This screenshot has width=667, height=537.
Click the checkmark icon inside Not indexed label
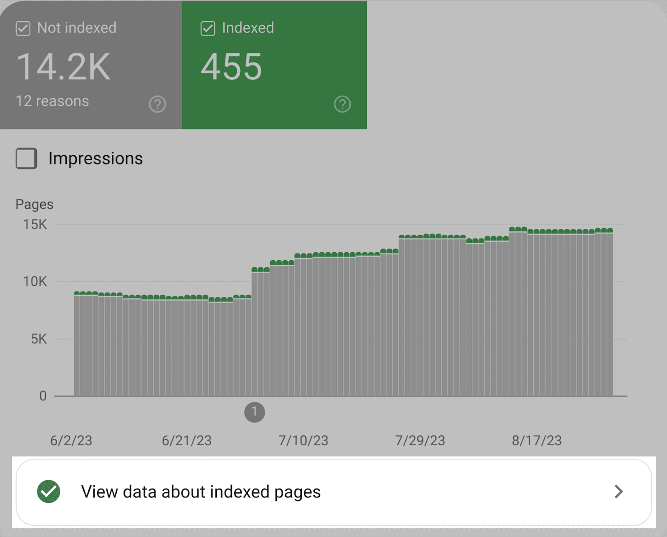coord(23,28)
